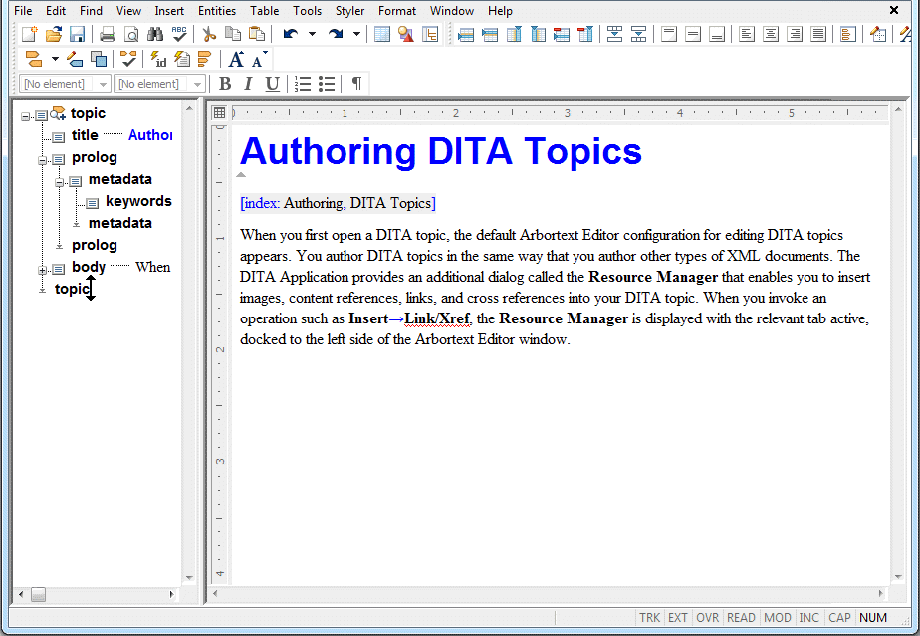Toggle Bold formatting
This screenshot has width=920, height=636.
(x=225, y=84)
